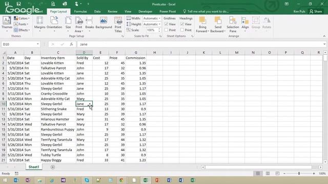Switch to the Power Pivot tab

tap(168, 11)
